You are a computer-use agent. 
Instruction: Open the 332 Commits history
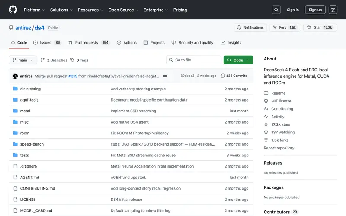234,76
